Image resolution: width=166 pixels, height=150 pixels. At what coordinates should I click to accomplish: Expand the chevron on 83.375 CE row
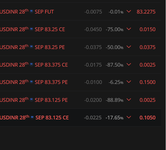(x=129, y=64)
